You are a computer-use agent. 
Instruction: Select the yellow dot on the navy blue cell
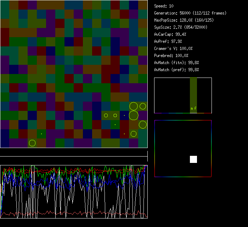point(124,115)
